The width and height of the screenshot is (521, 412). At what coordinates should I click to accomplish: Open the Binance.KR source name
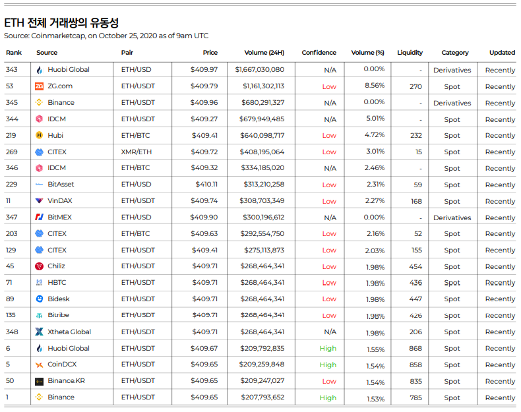point(66,381)
